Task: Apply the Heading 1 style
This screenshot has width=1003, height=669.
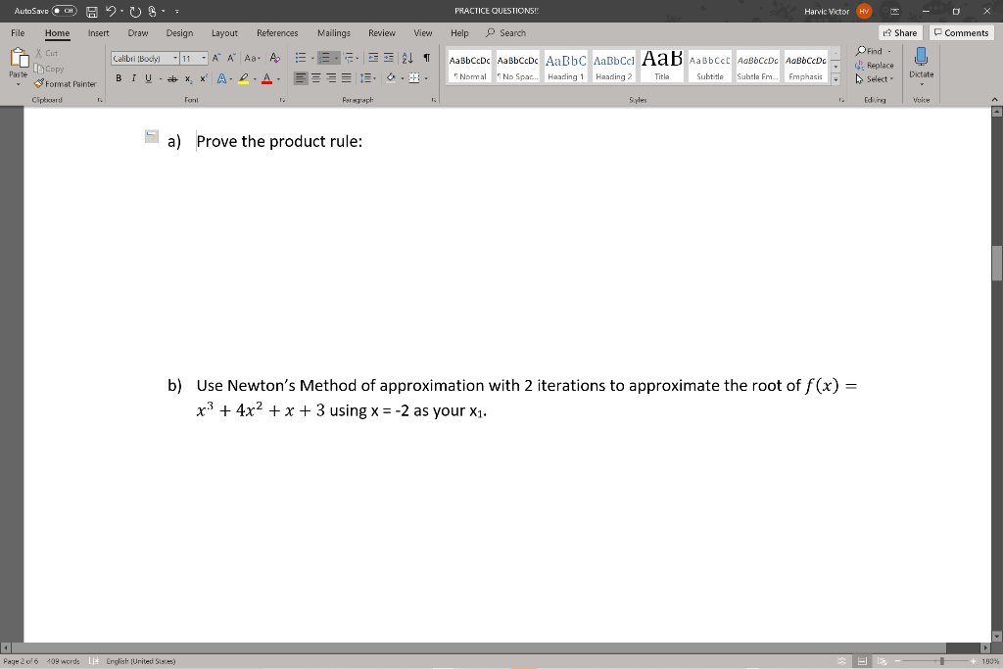Action: 564,65
